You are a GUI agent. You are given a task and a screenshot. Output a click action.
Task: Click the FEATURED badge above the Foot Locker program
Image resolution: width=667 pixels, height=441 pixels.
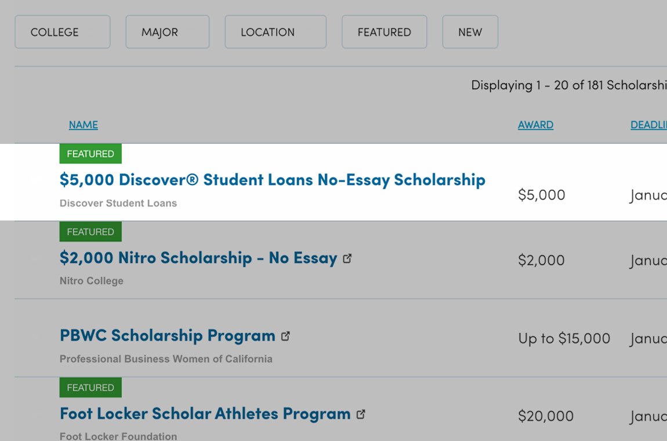(90, 388)
